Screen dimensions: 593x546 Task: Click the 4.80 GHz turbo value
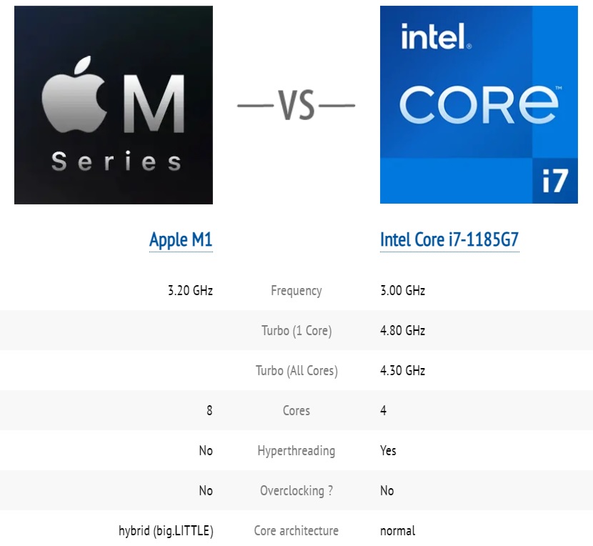pos(402,331)
